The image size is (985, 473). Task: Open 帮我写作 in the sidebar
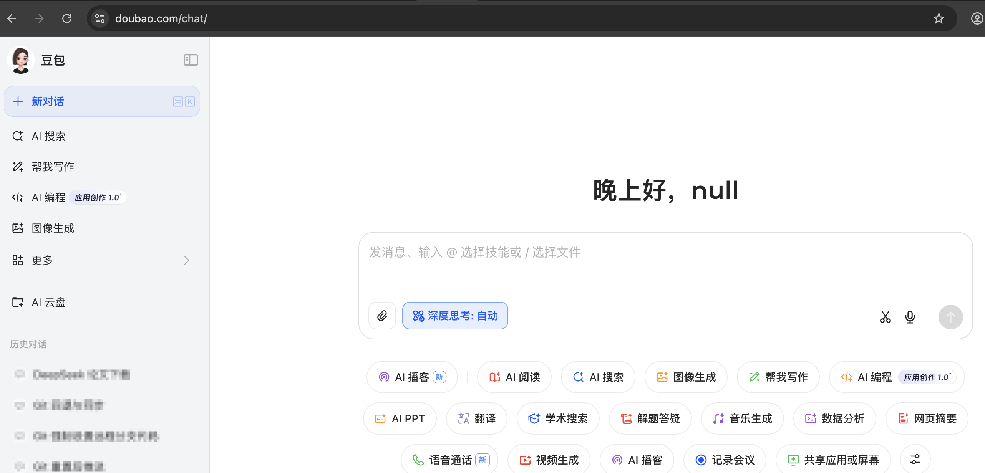click(102, 167)
